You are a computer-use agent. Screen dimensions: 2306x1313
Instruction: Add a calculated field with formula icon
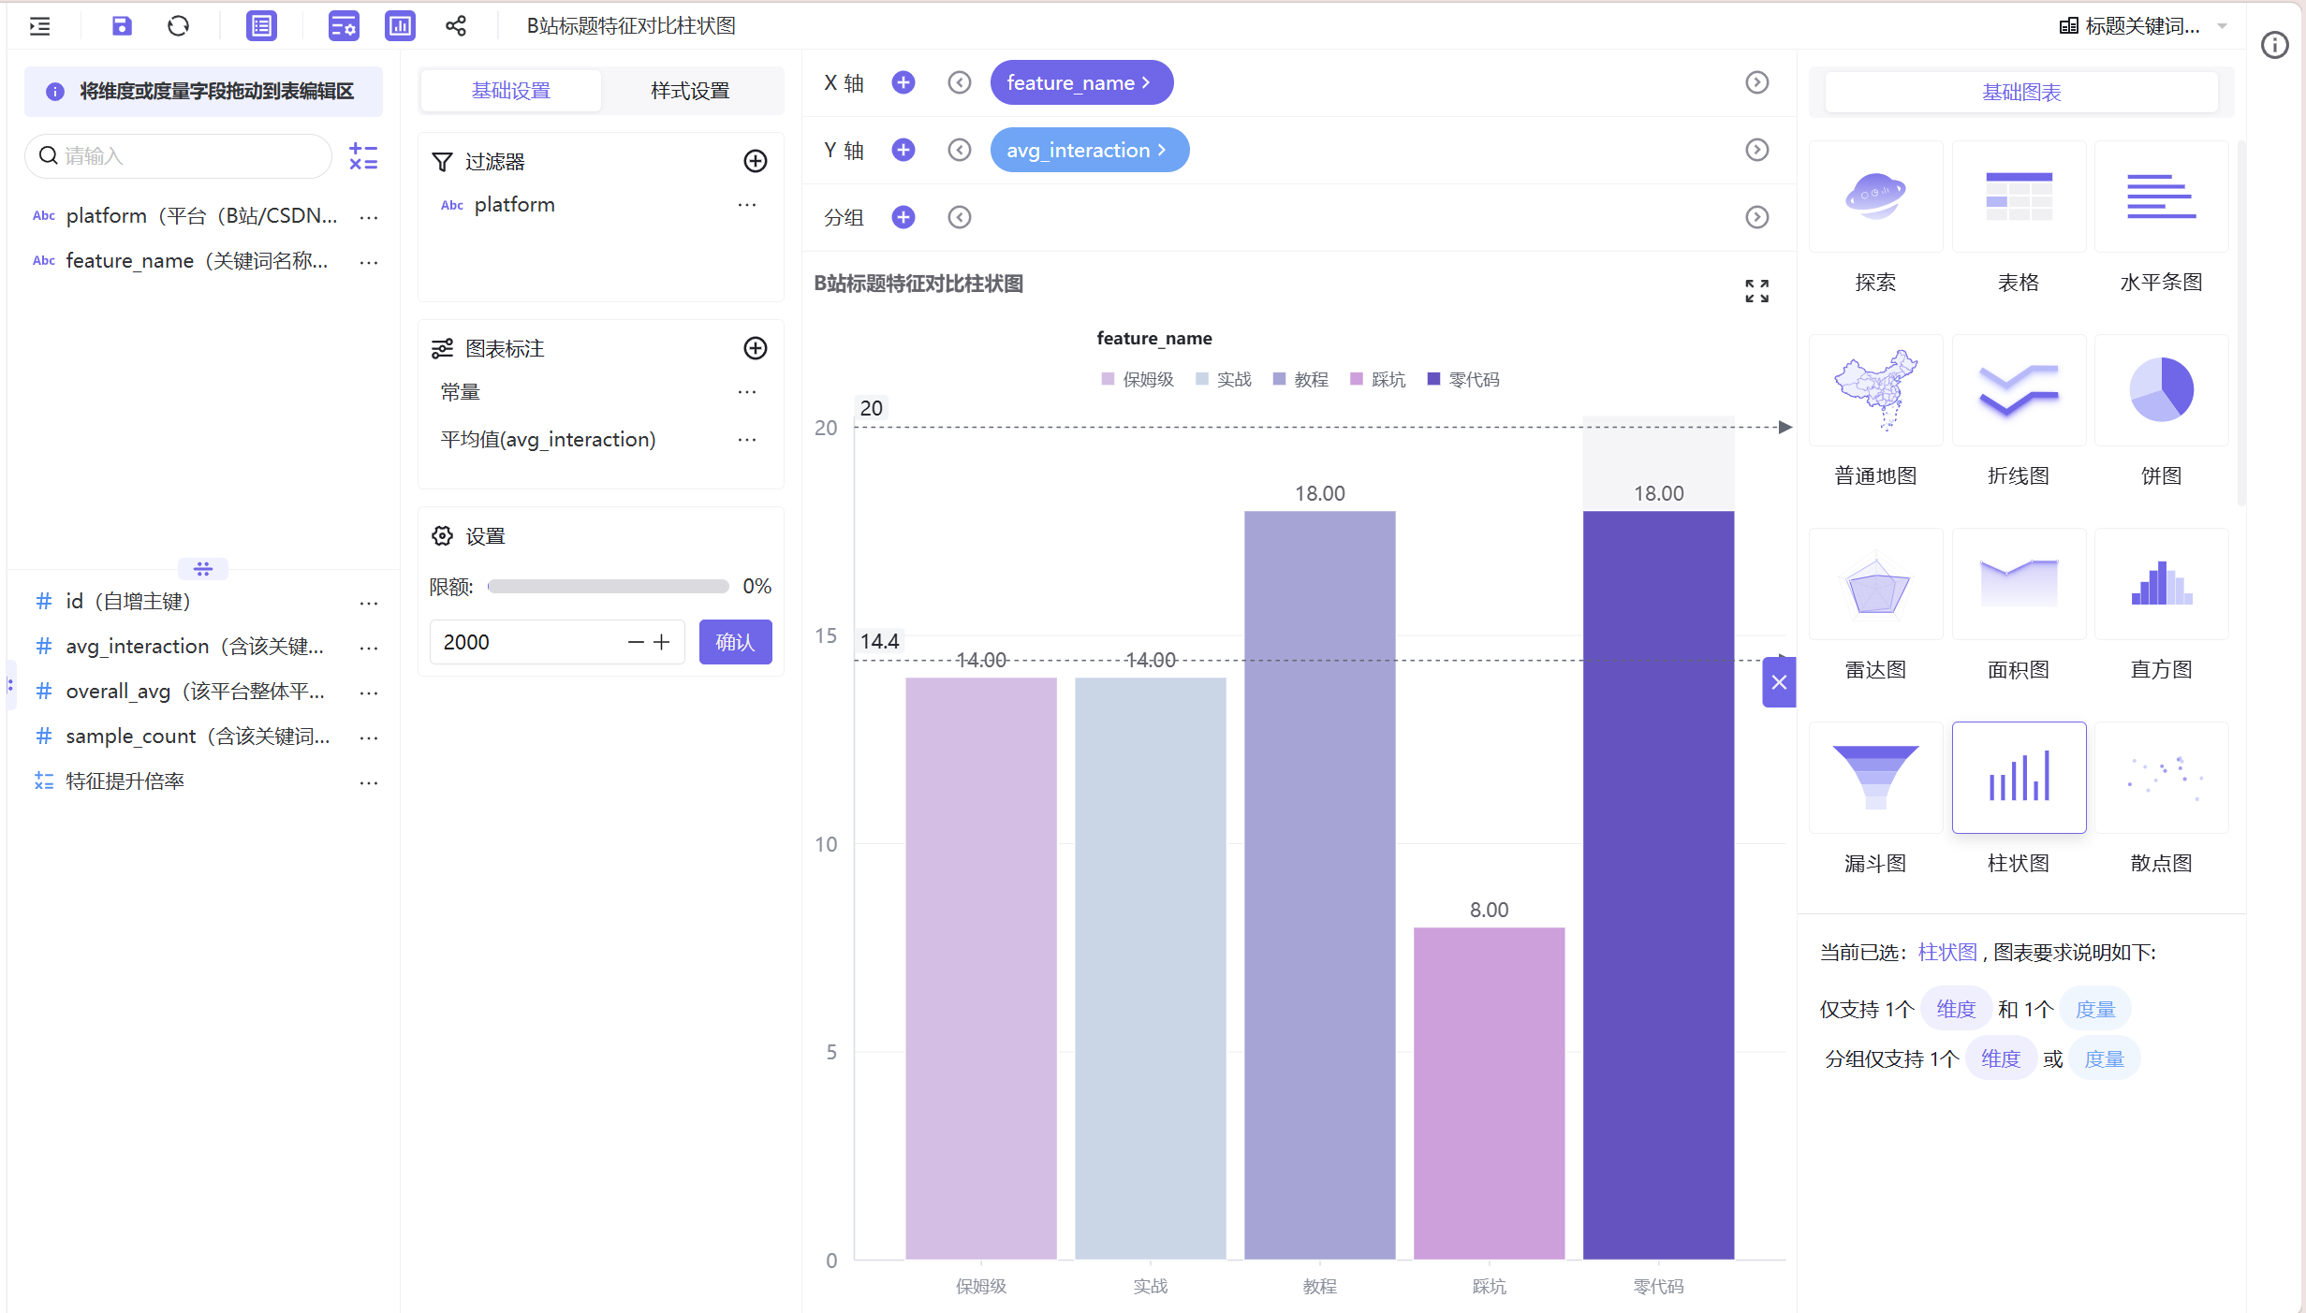point(363,156)
